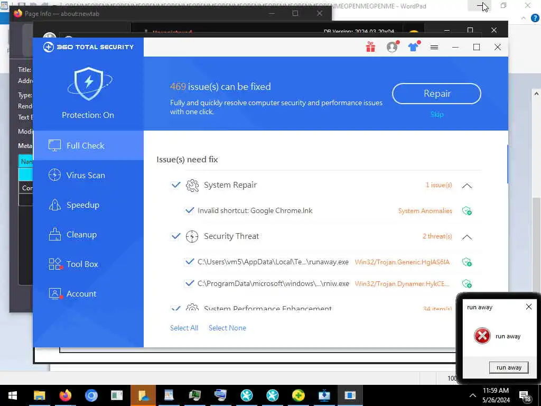
Task: Uncheck the Security Threat category checkbox
Action: pos(176,236)
